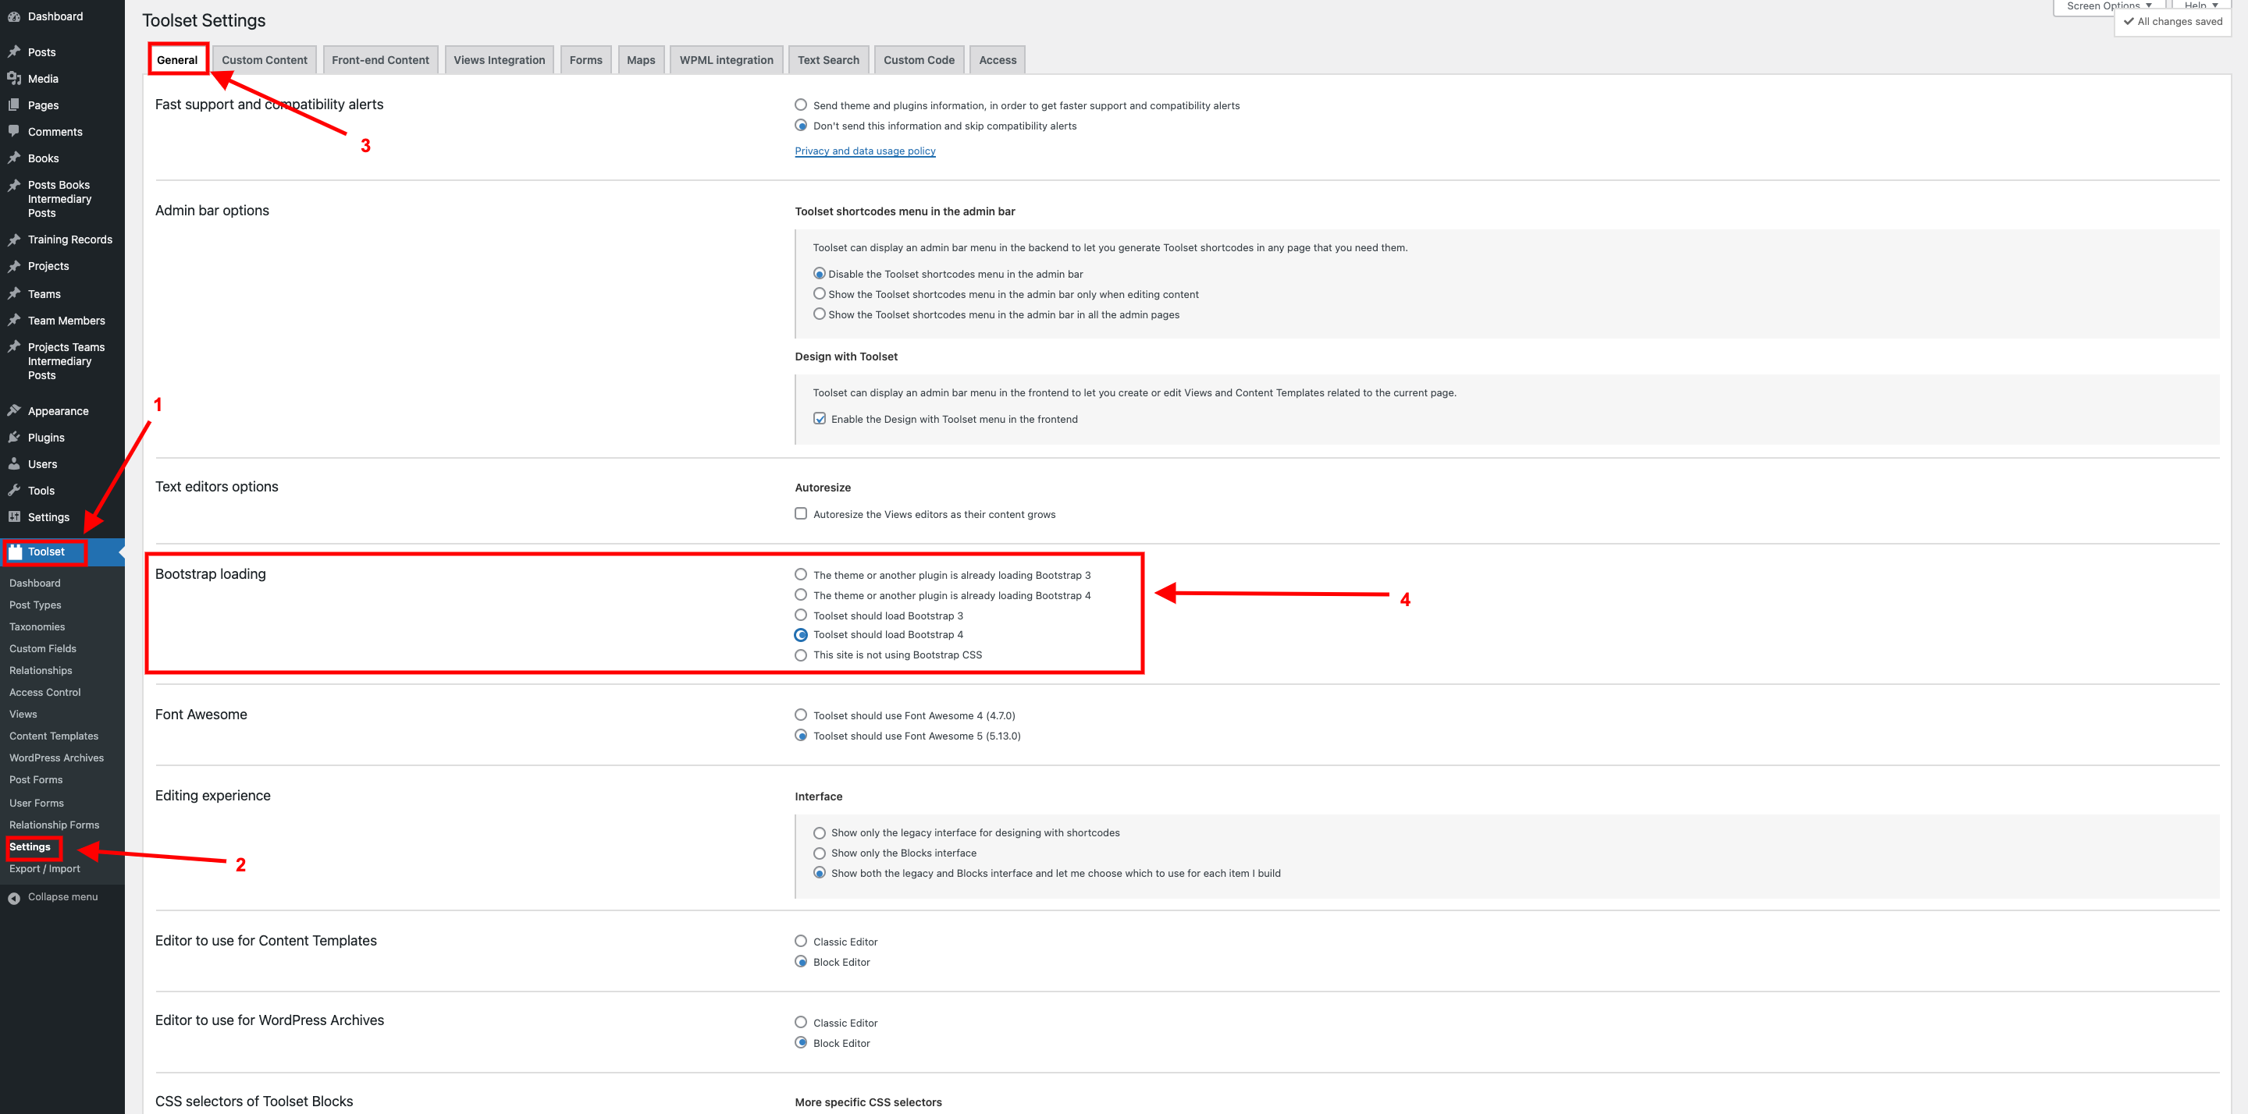Click the Users person icon

click(14, 464)
